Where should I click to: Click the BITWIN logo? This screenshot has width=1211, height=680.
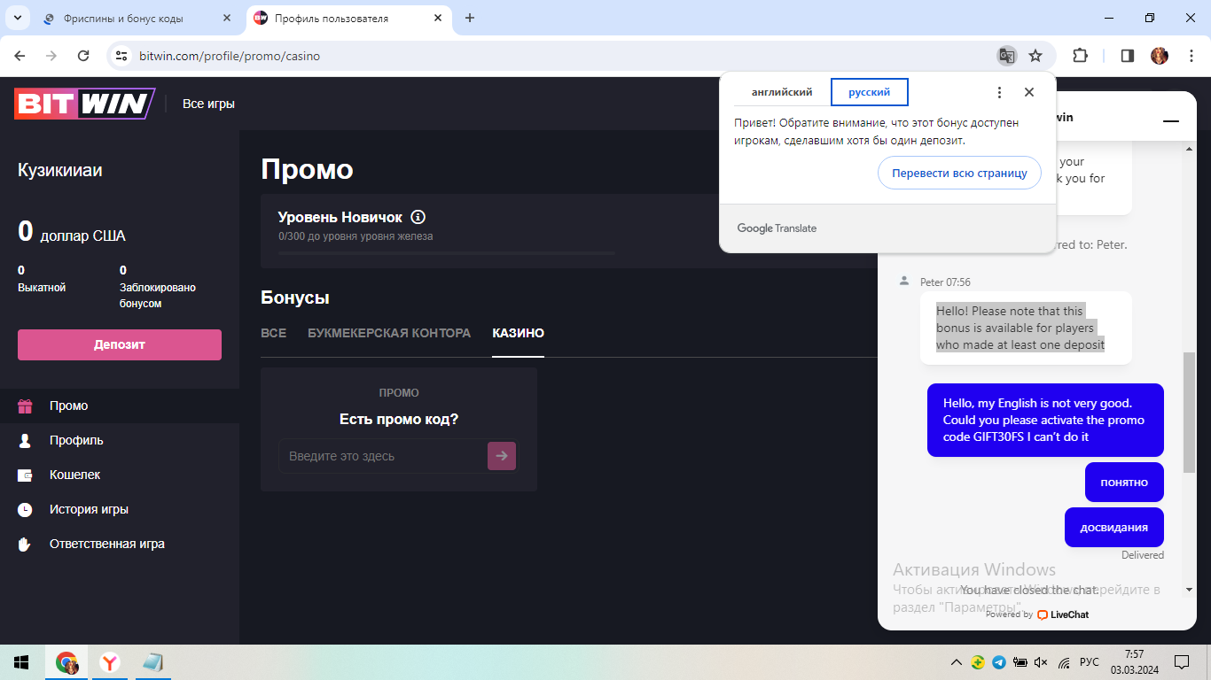84,104
